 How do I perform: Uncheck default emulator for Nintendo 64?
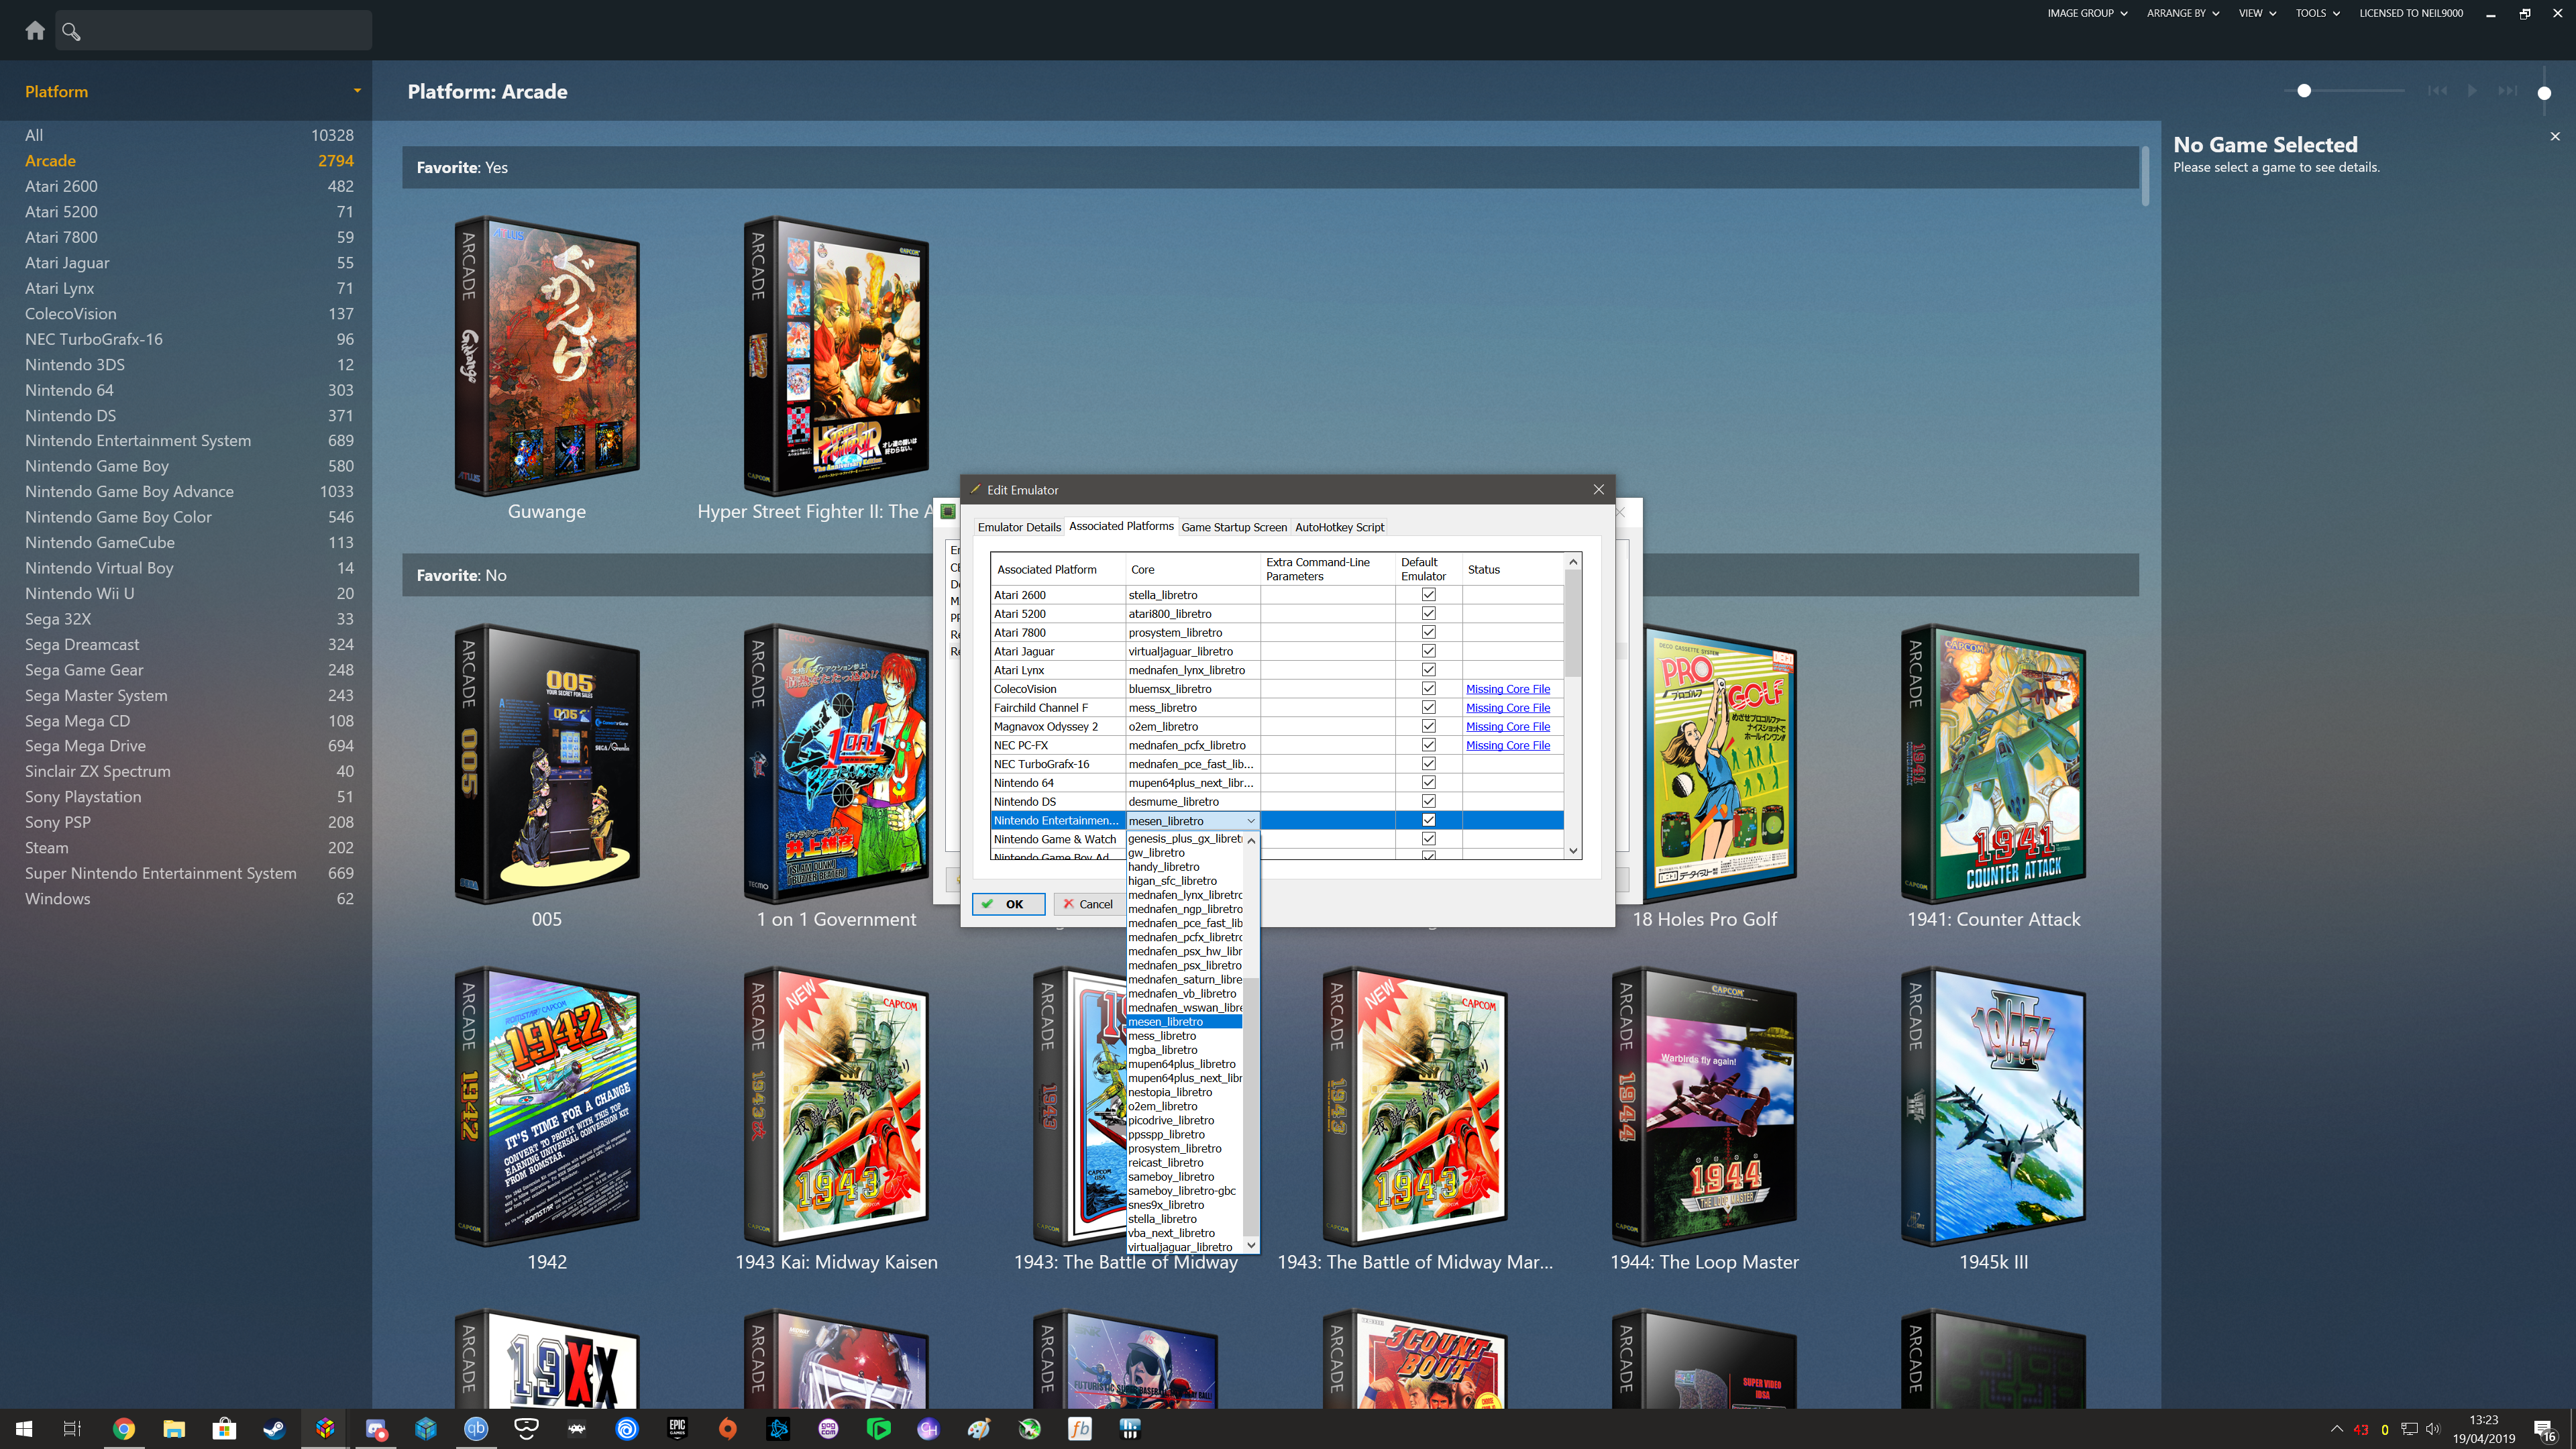[x=1428, y=782]
